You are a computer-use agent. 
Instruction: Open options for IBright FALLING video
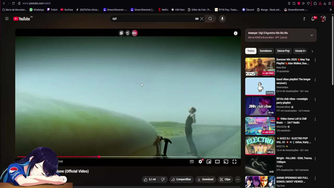[315, 159]
